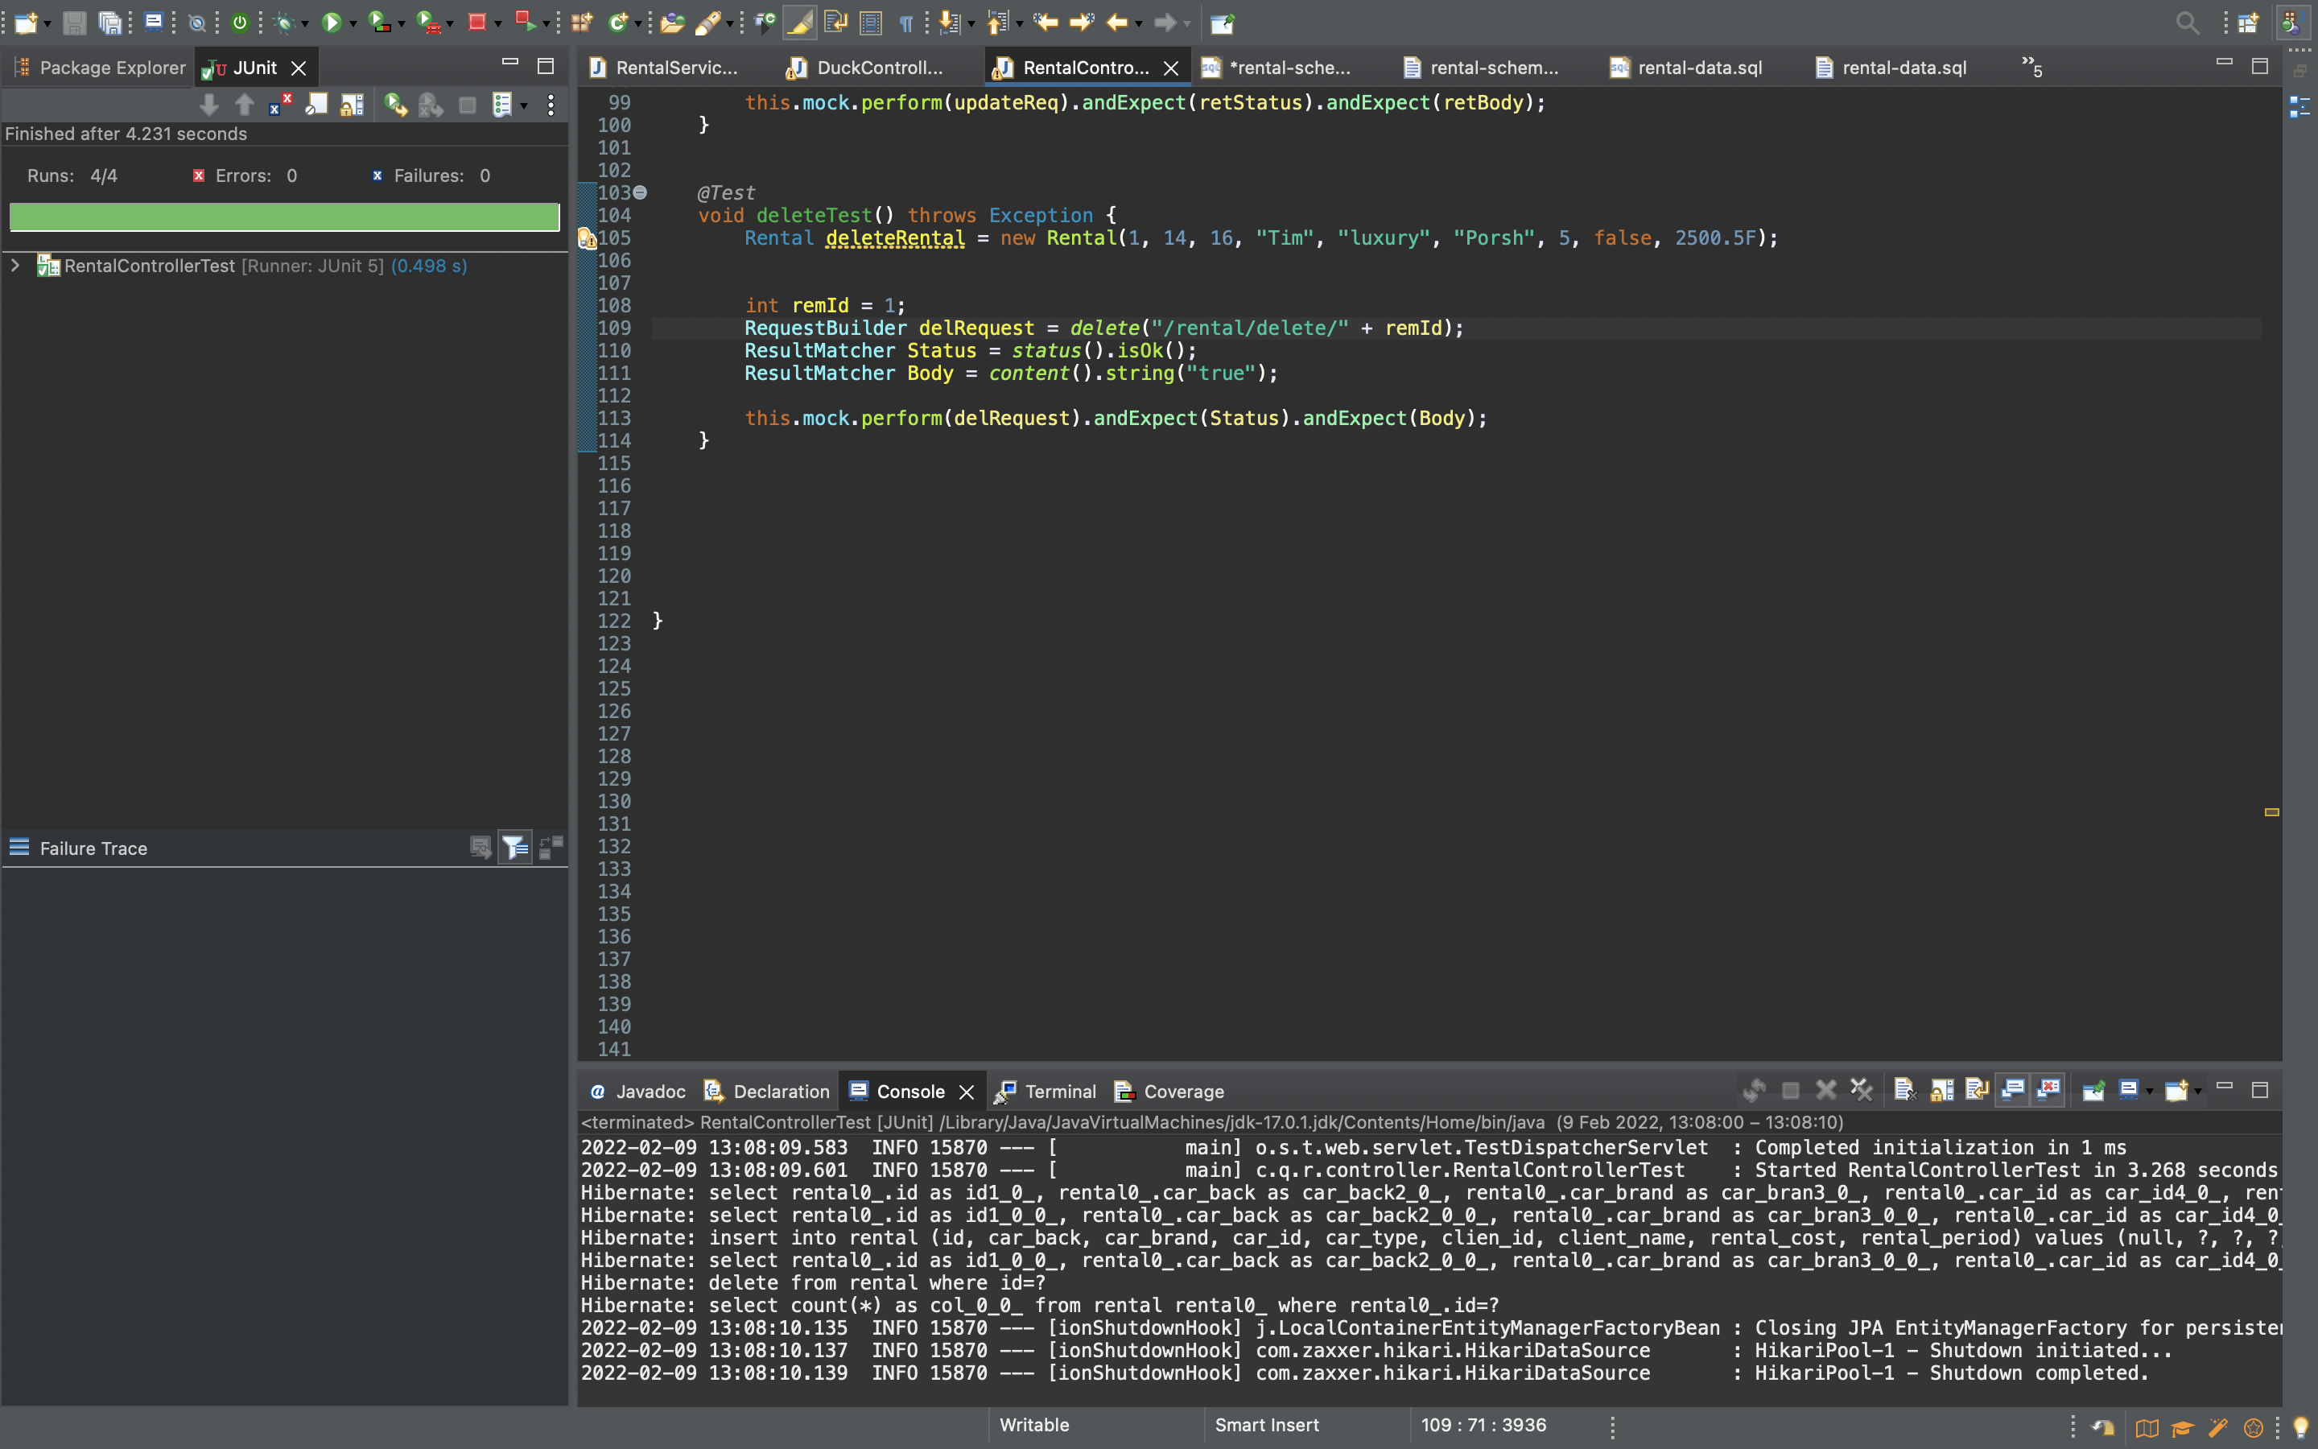The height and width of the screenshot is (1449, 2318).
Task: Click Pin Console icon
Action: pos(2093,1090)
